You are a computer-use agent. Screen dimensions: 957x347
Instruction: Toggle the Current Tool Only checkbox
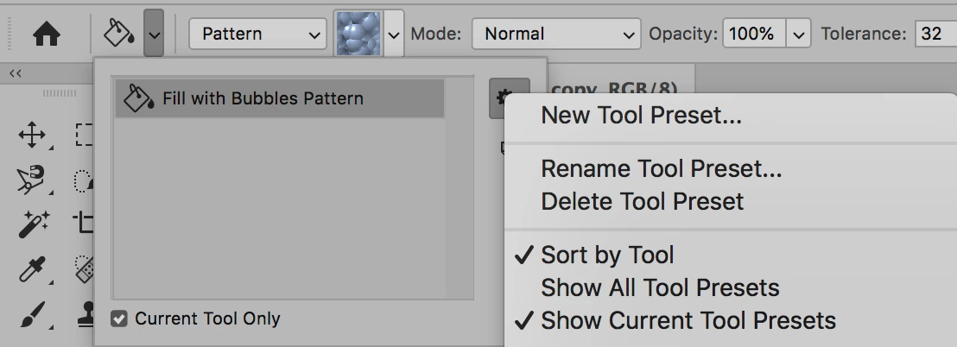(119, 319)
